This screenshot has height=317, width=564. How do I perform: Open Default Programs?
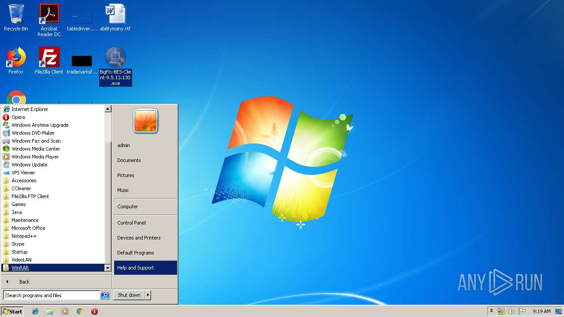(145, 253)
